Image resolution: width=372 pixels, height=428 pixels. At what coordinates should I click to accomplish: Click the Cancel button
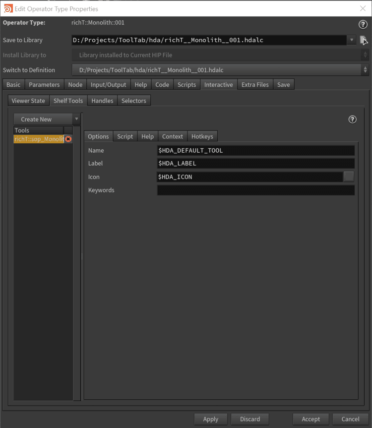351,419
